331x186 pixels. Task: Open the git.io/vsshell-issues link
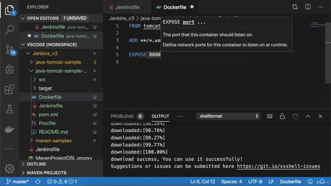(278, 166)
